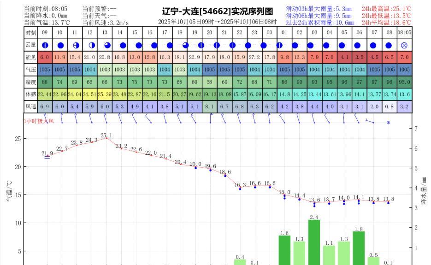431x265 pixels.
Task: Click the 当前风速:3.2m/s text
Action: (106, 23)
